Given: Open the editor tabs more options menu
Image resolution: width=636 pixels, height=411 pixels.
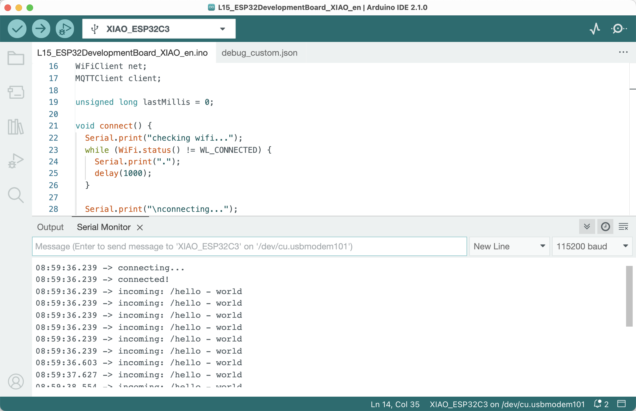Looking at the screenshot, I should [x=623, y=52].
